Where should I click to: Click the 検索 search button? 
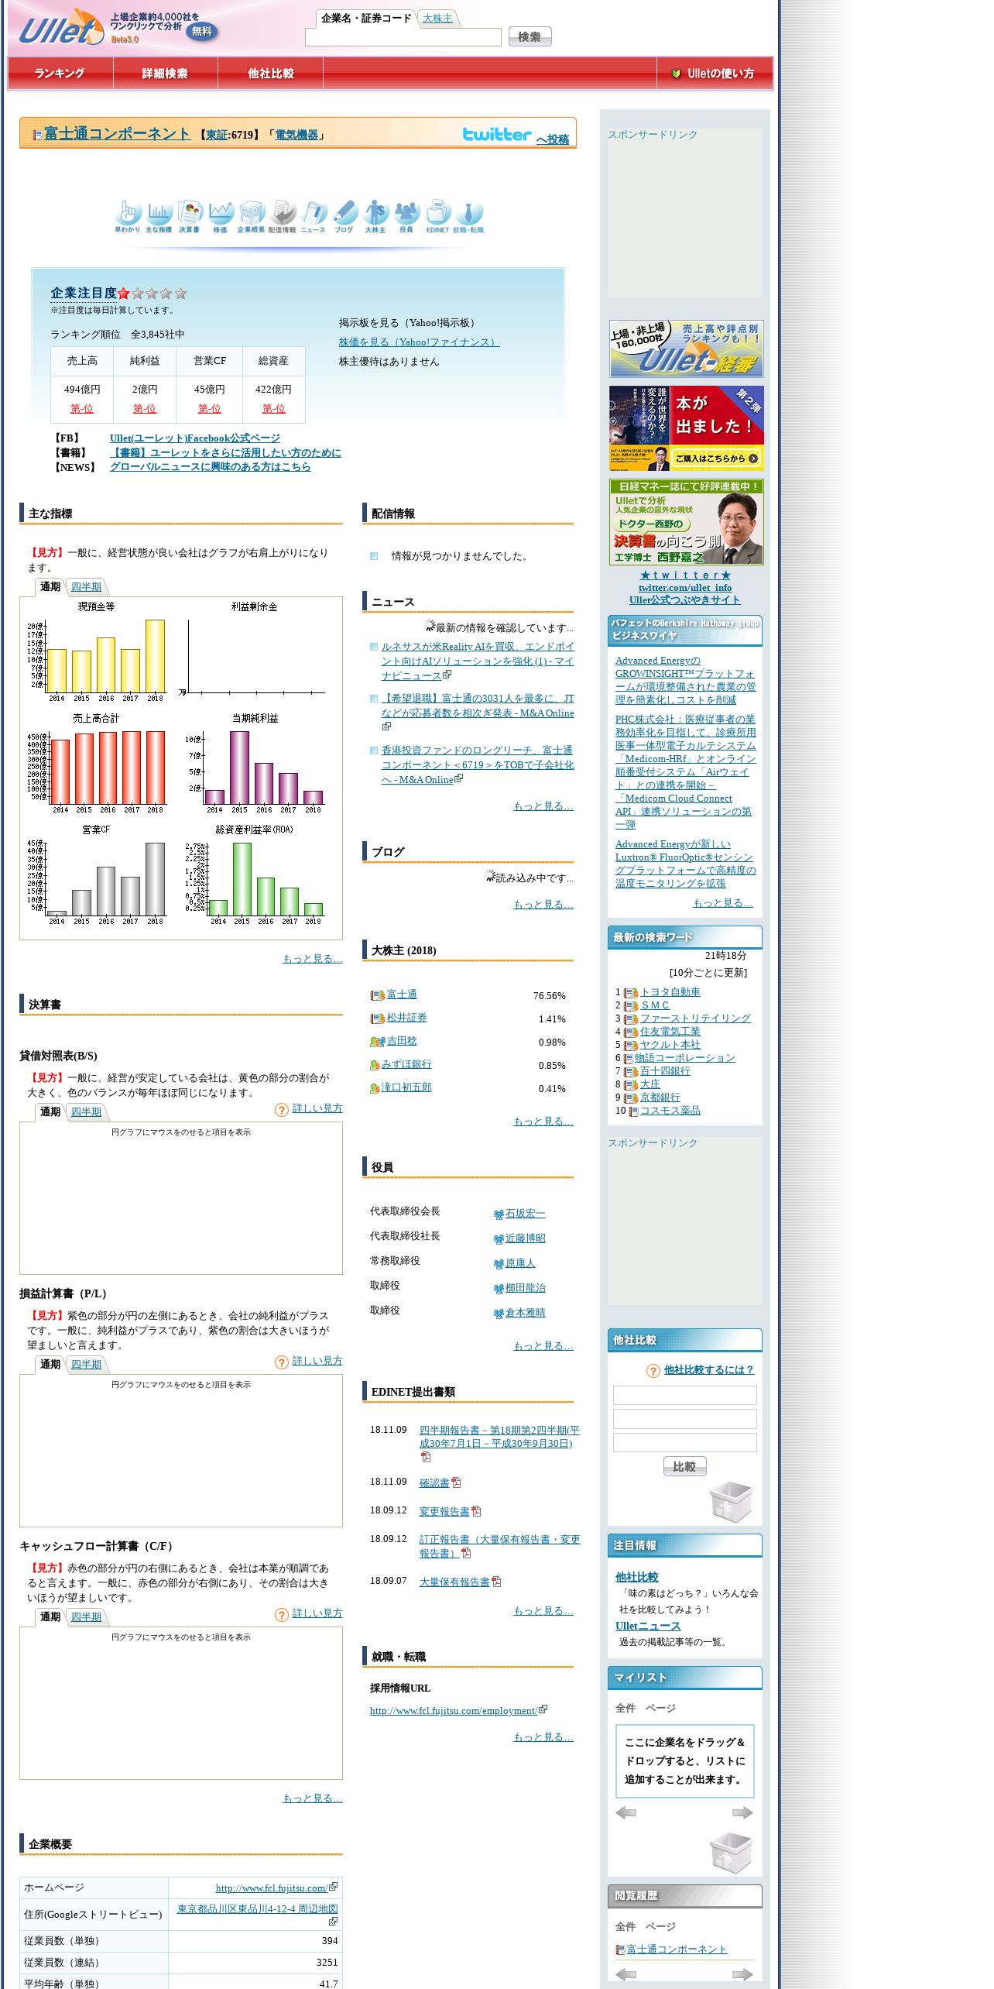[530, 36]
